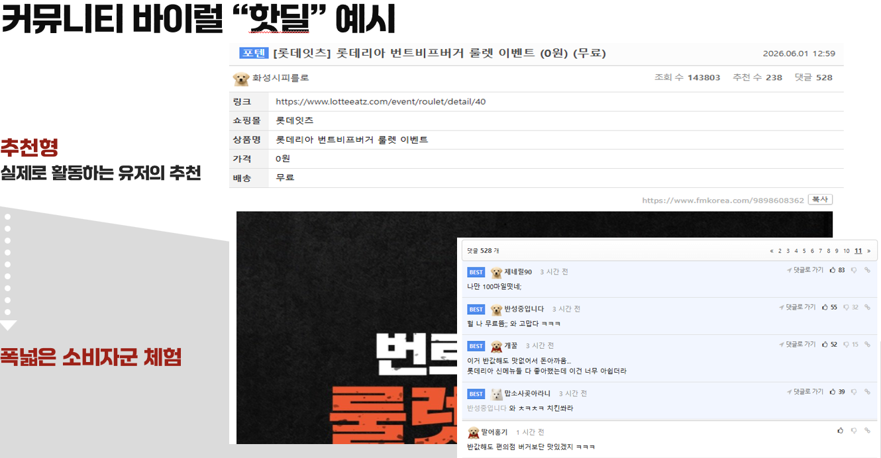Image resolution: width=881 pixels, height=458 pixels.
Task: Downvote 맙소사곳아라니's comment
Action: pos(854,392)
